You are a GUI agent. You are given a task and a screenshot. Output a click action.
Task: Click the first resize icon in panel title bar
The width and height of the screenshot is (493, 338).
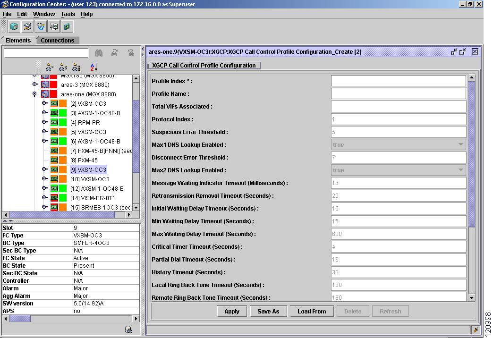454,51
